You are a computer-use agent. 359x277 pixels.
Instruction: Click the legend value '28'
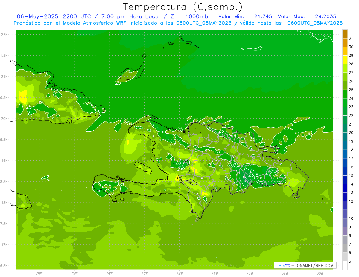(x=351, y=64)
